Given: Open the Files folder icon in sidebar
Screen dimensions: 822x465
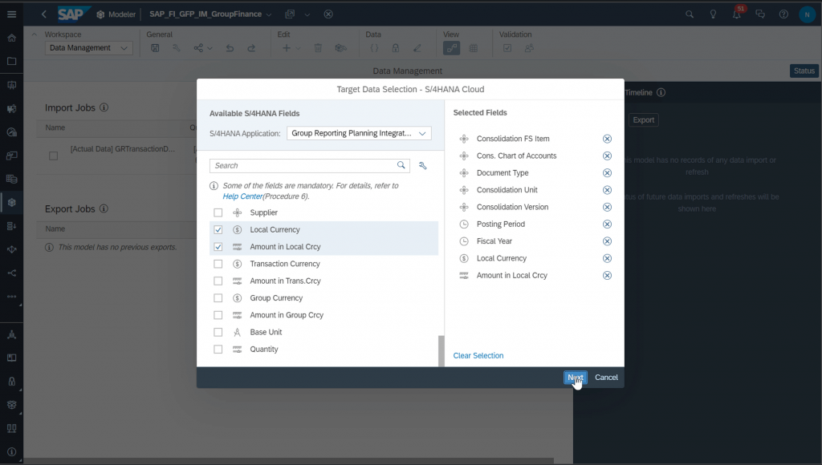Looking at the screenshot, I should coord(11,61).
